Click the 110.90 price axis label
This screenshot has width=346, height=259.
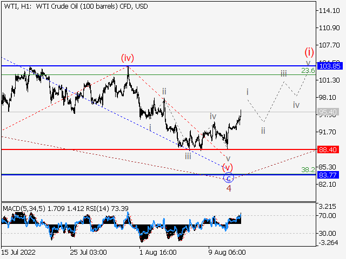pos(329,28)
